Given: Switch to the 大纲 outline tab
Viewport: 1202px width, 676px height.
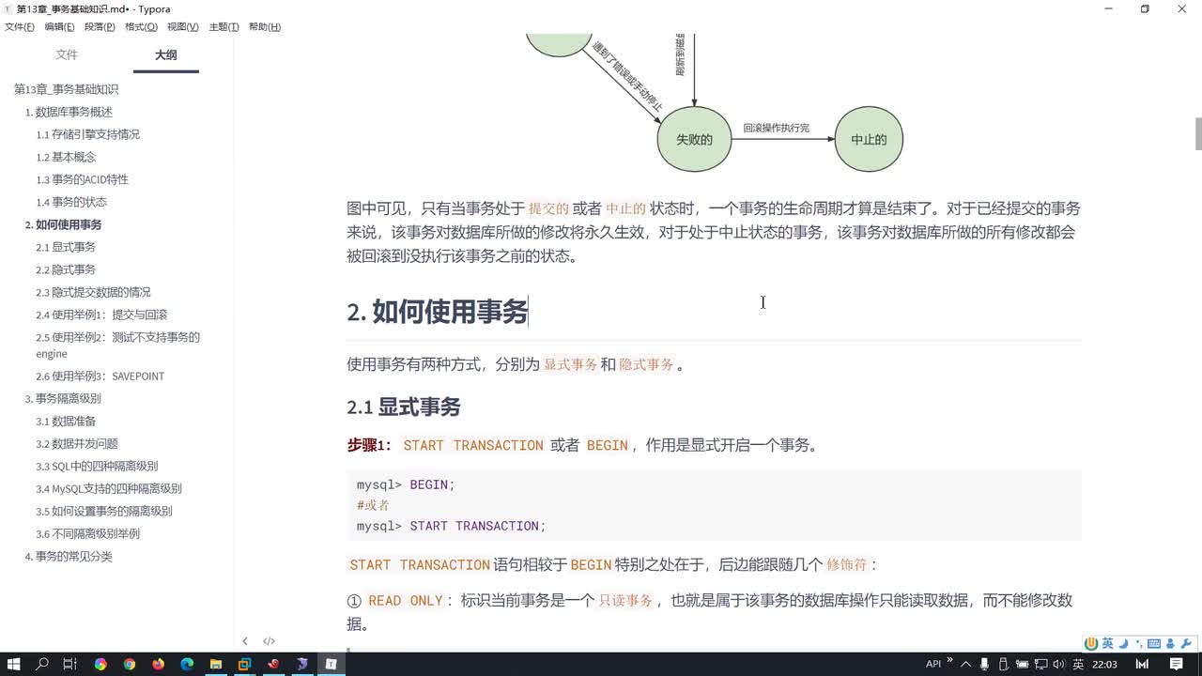Looking at the screenshot, I should click(165, 55).
